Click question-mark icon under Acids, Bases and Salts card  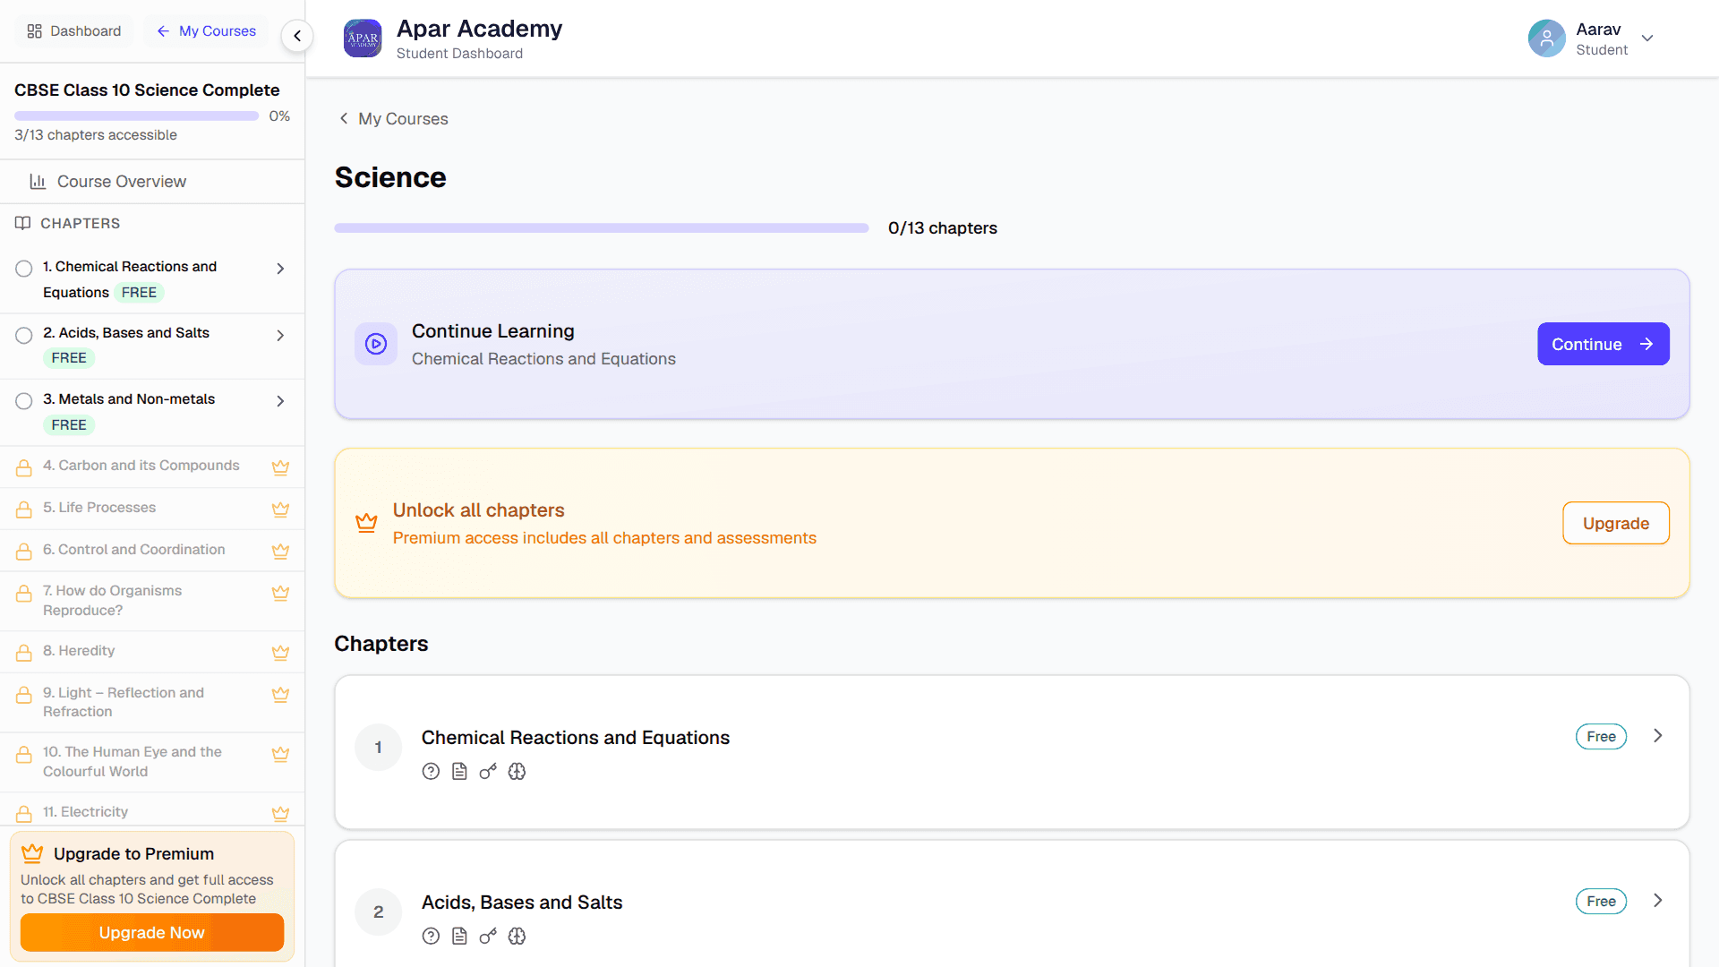(x=431, y=937)
